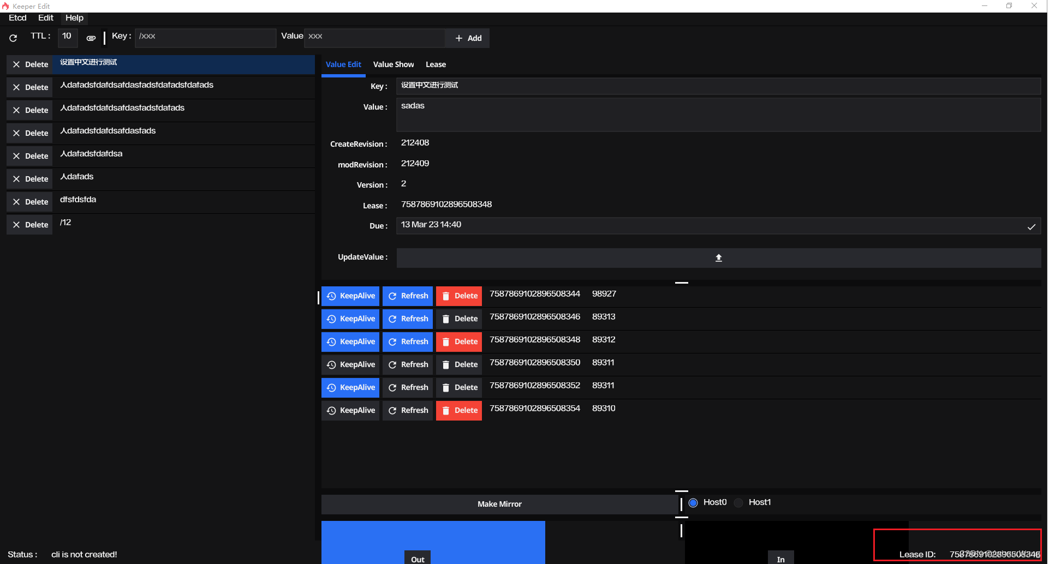KeepAlive lease ending 508350
The height and width of the screenshot is (564, 1049).
click(x=350, y=365)
